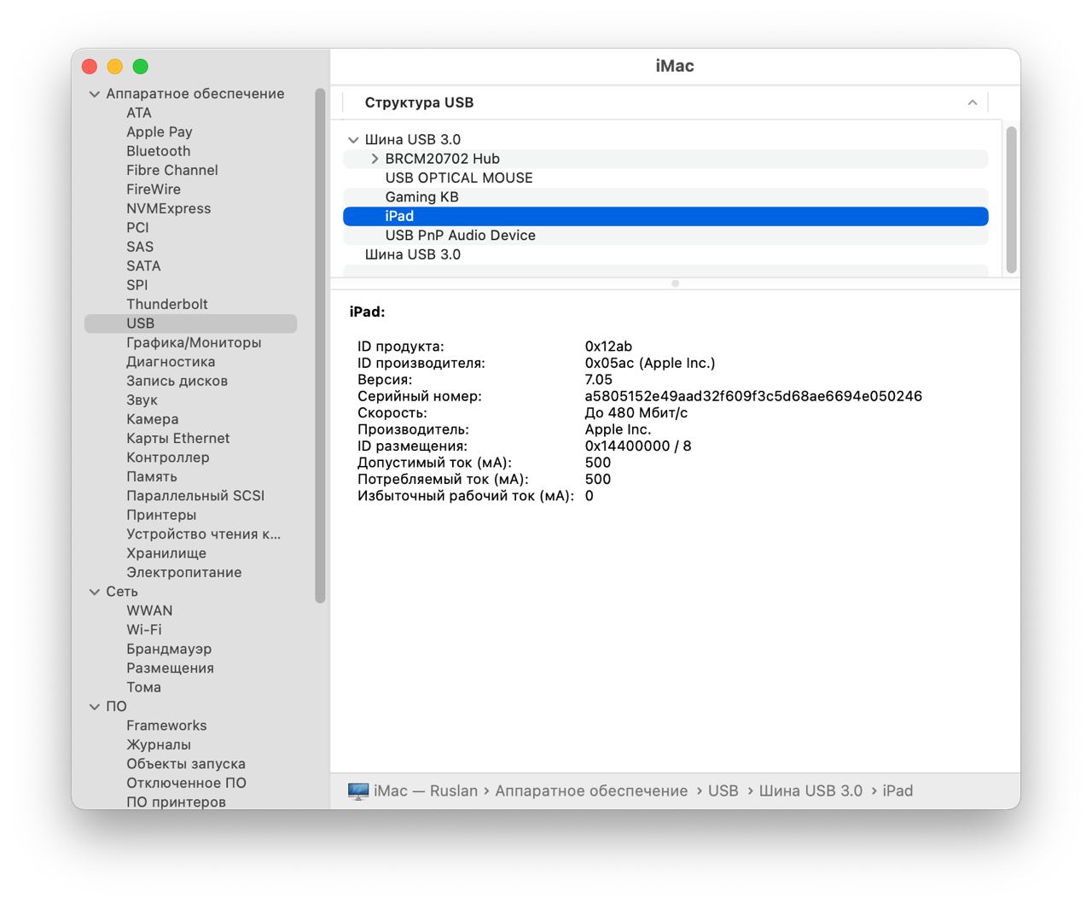This screenshot has width=1092, height=904.
Task: Select Звук in the sidebar
Action: 142,400
